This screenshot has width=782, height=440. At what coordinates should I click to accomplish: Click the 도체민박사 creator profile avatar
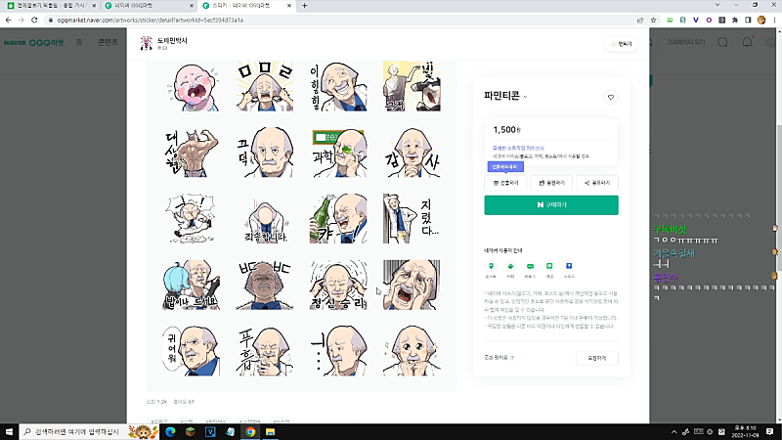tap(143, 43)
